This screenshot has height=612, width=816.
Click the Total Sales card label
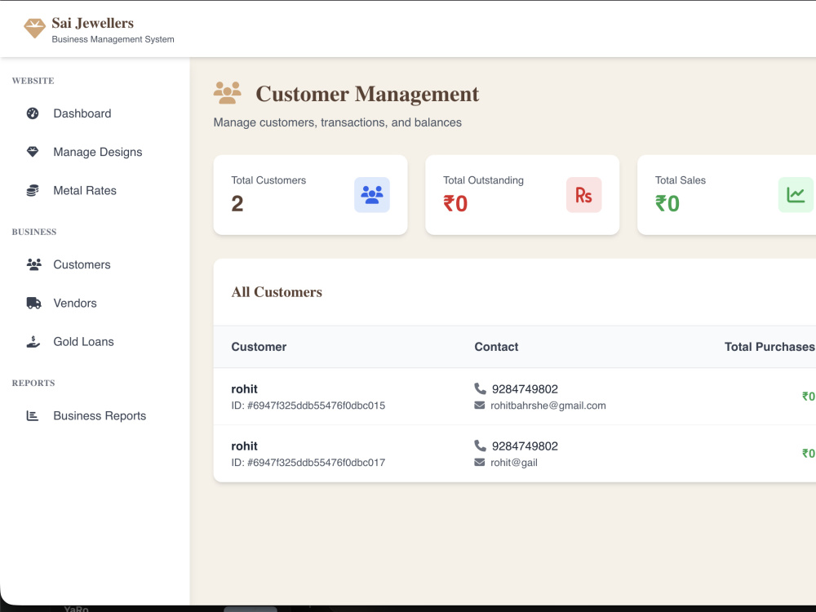pyautogui.click(x=681, y=180)
